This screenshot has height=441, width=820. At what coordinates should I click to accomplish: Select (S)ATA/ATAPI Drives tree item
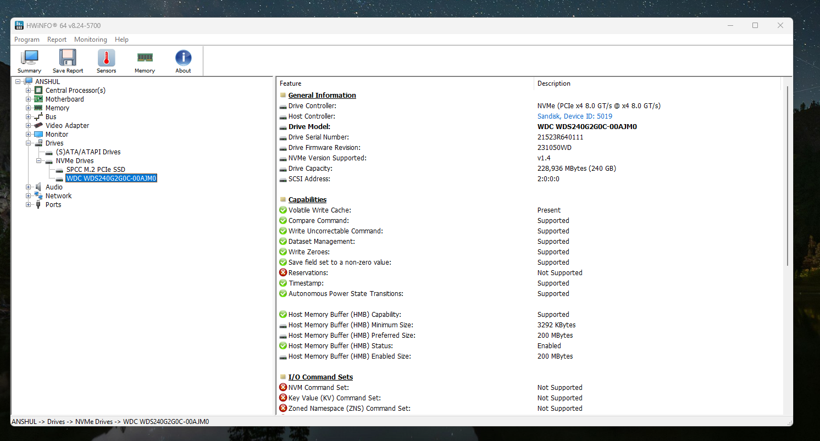tap(88, 152)
